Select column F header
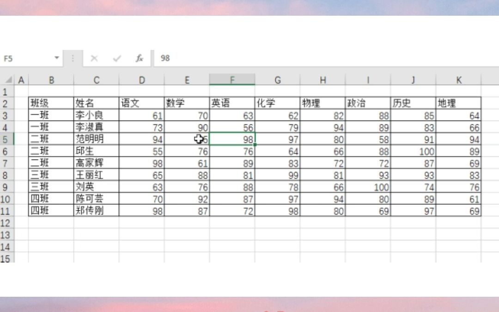 pyautogui.click(x=232, y=79)
